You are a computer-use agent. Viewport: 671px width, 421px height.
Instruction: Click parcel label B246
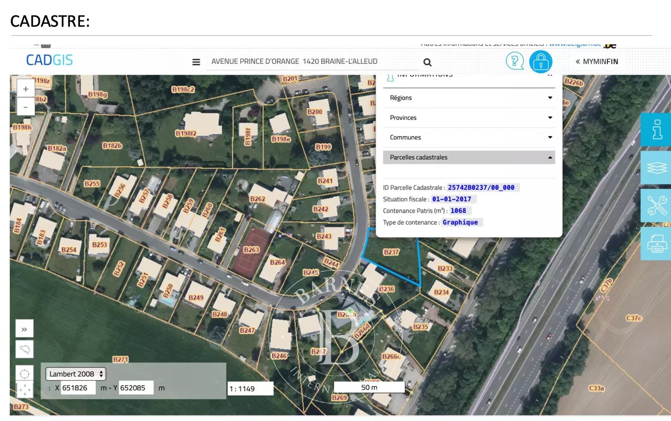[279, 356]
